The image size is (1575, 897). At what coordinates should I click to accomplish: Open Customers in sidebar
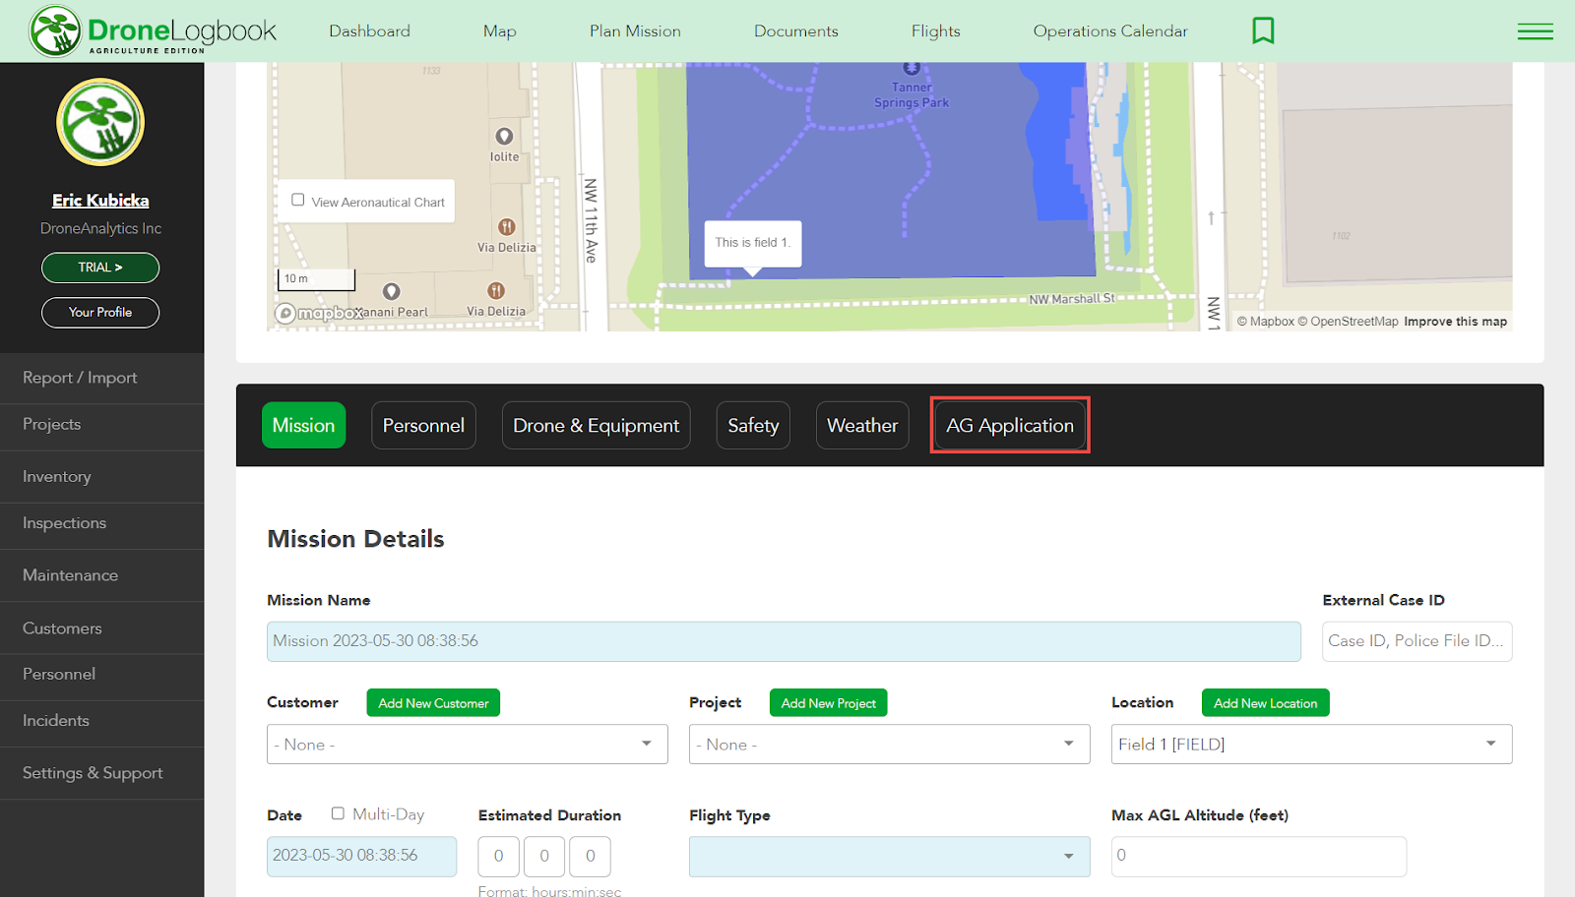coord(101,628)
